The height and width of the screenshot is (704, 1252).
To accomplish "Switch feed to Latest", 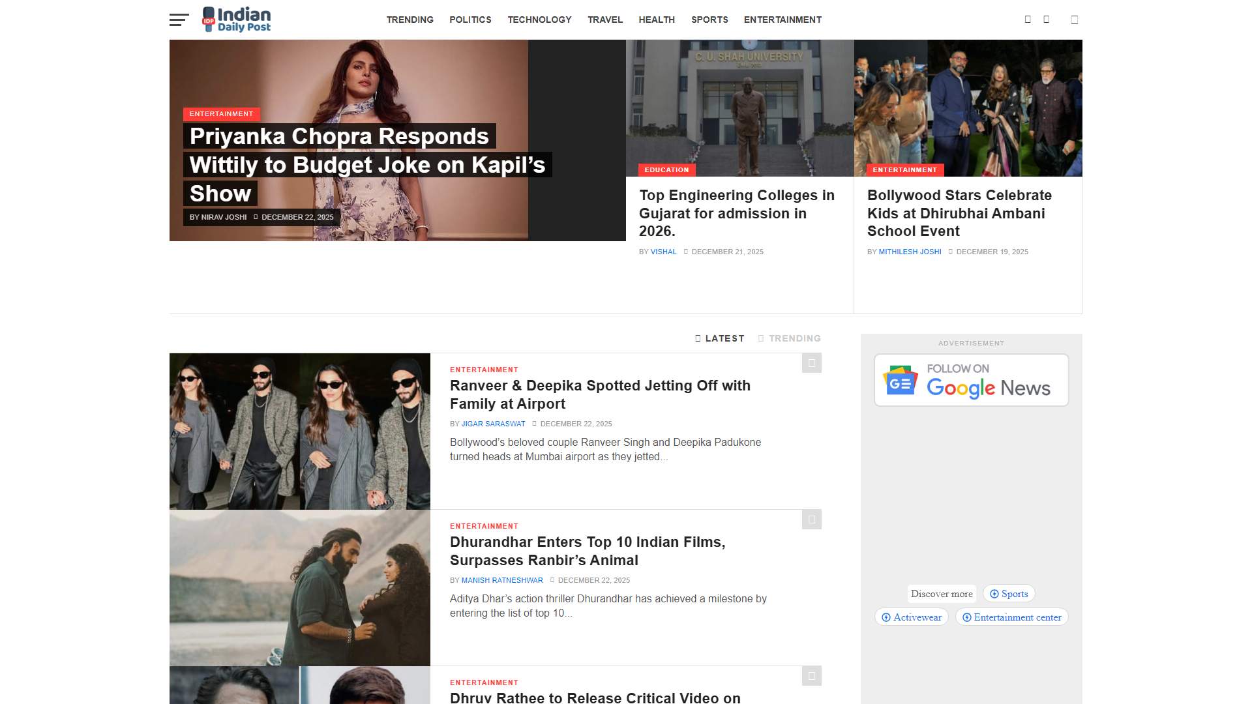I will pos(720,338).
